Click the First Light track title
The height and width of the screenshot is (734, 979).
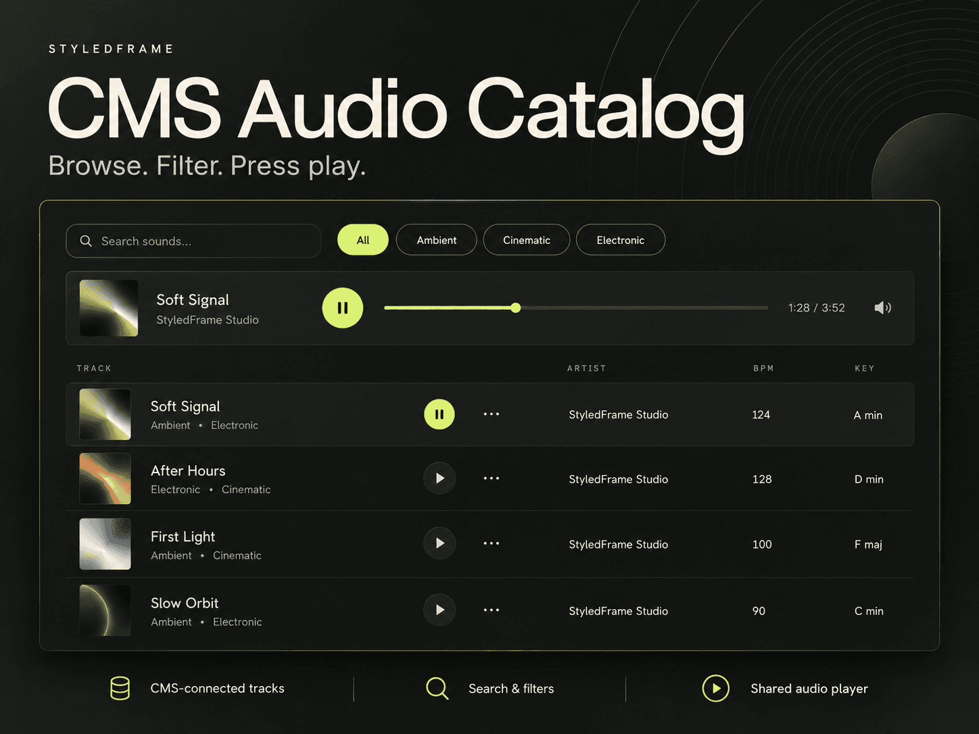click(183, 537)
